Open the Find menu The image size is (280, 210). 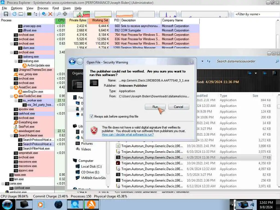tap(56, 8)
